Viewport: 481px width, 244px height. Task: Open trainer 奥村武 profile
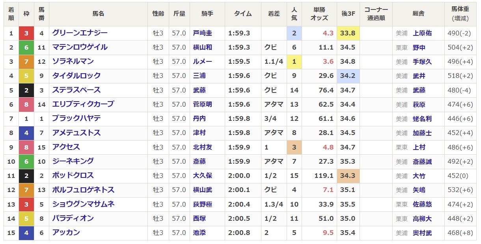point(422,233)
